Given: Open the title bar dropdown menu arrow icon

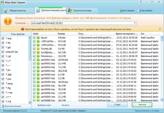Looking at the screenshot, I should tap(141, 2).
